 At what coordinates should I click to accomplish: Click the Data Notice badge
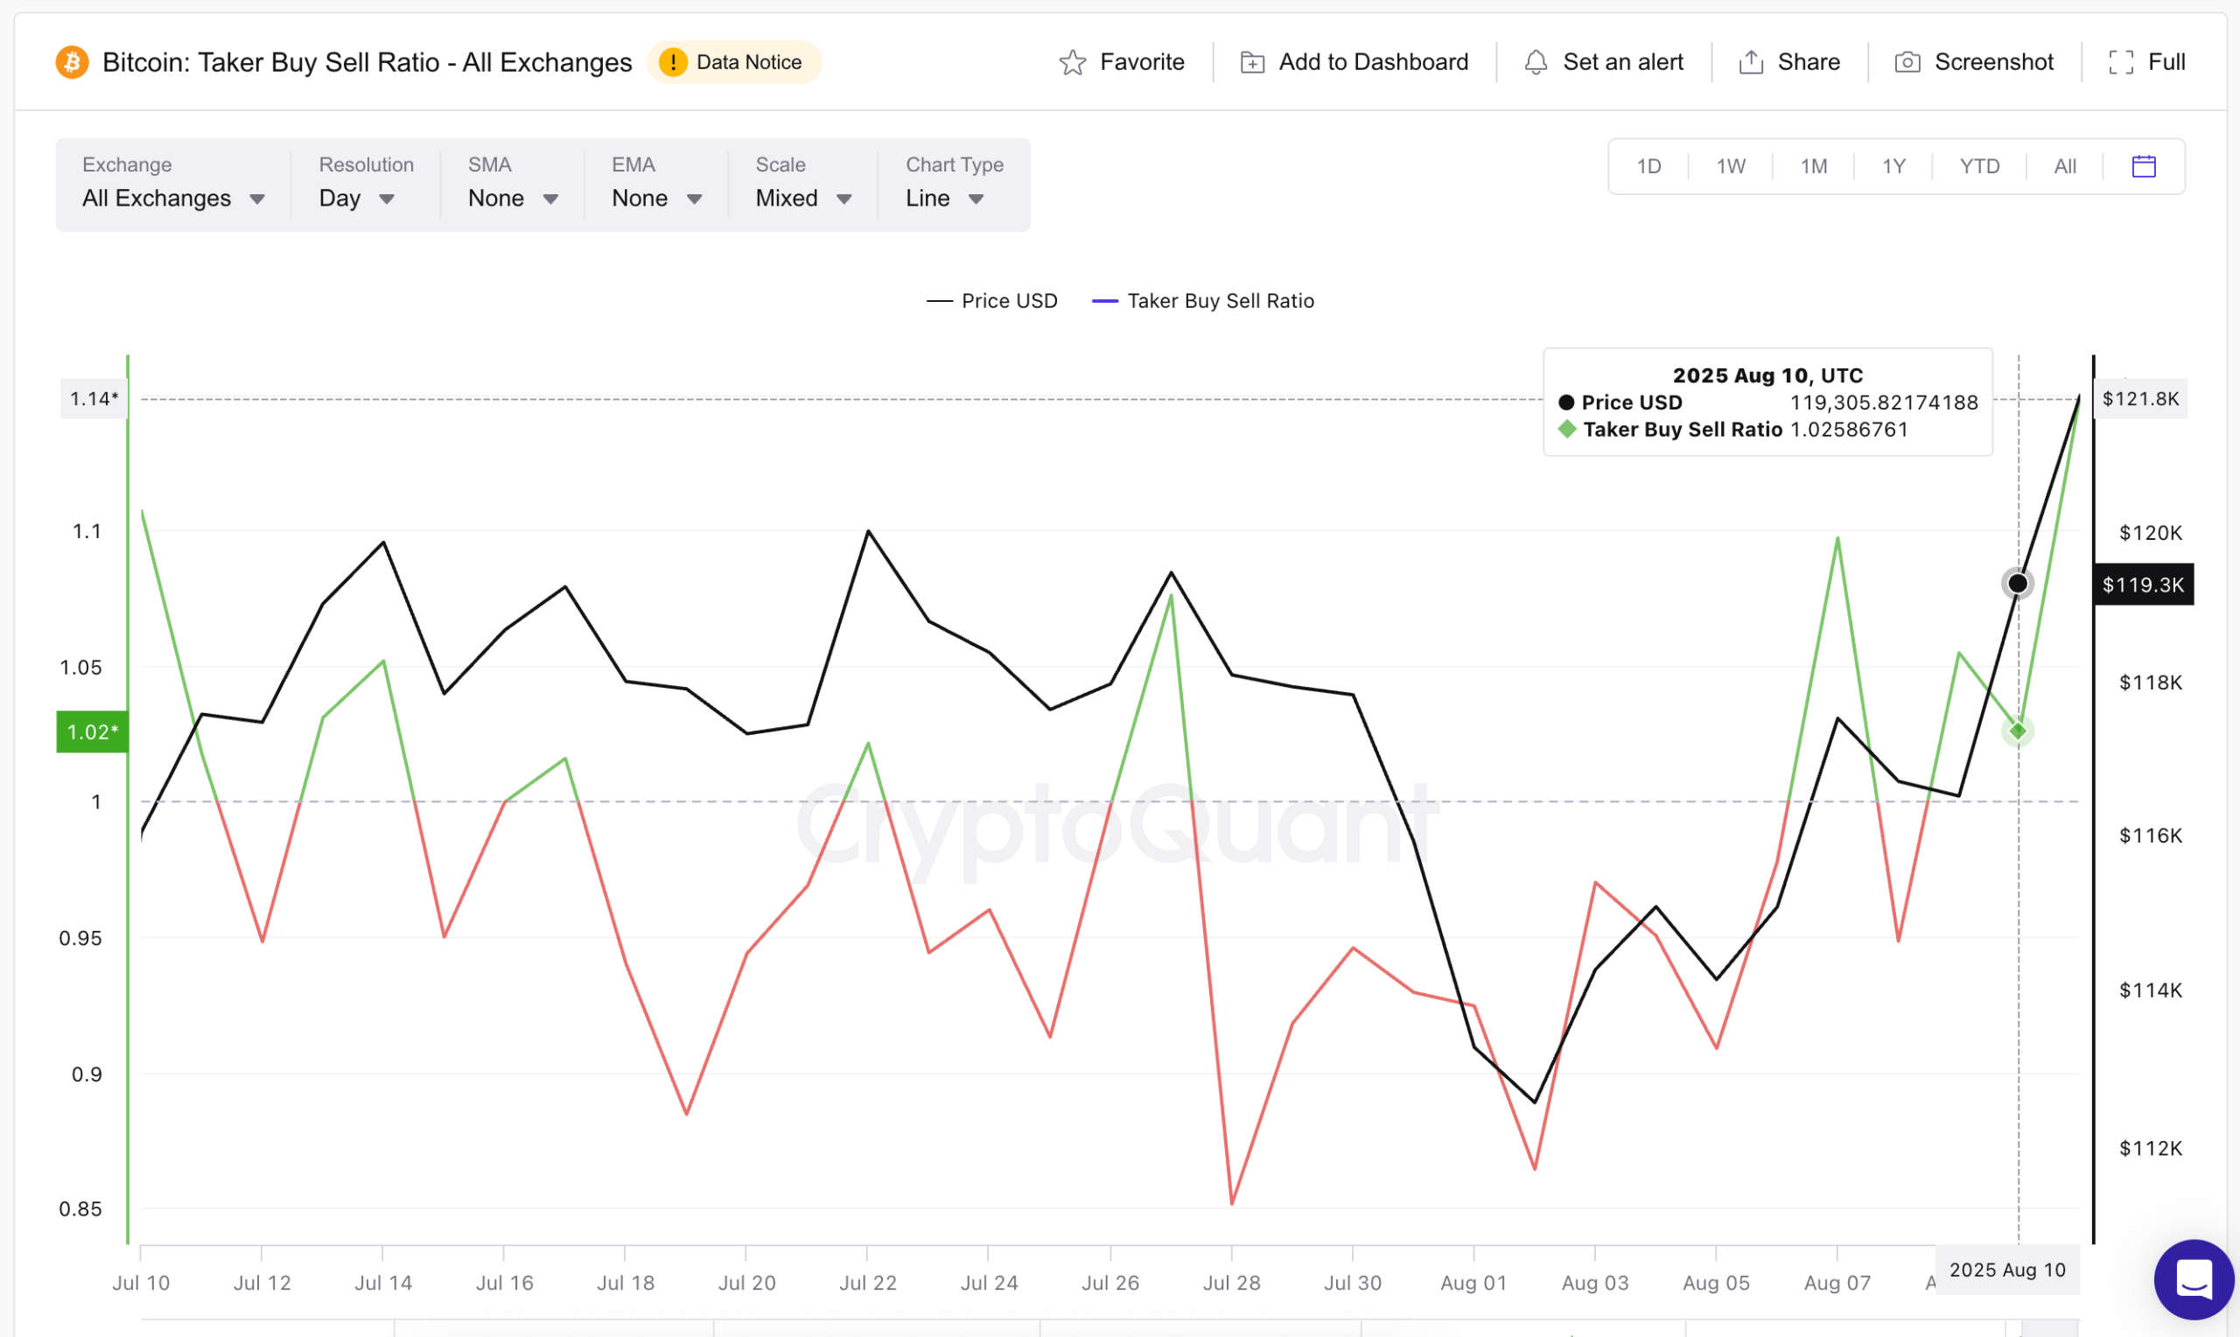tap(733, 62)
